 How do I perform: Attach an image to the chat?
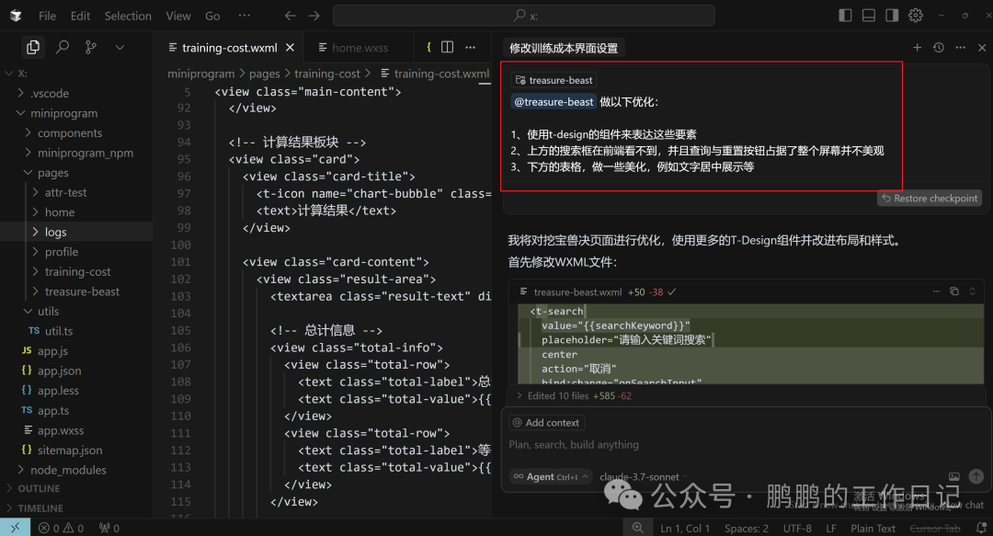(x=953, y=476)
